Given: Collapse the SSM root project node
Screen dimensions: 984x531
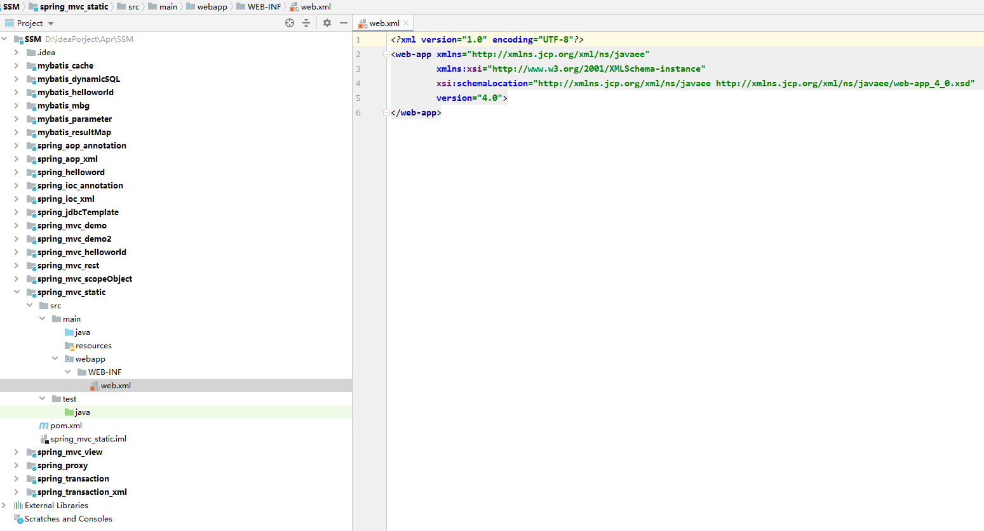Looking at the screenshot, I should coord(4,39).
